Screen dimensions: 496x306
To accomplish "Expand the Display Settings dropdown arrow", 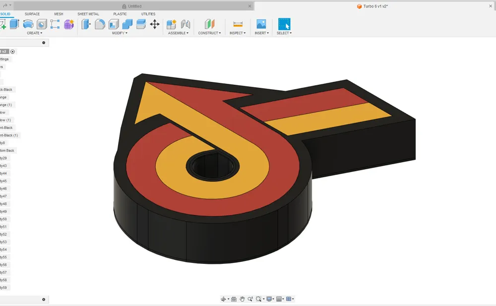I will pos(273,299).
